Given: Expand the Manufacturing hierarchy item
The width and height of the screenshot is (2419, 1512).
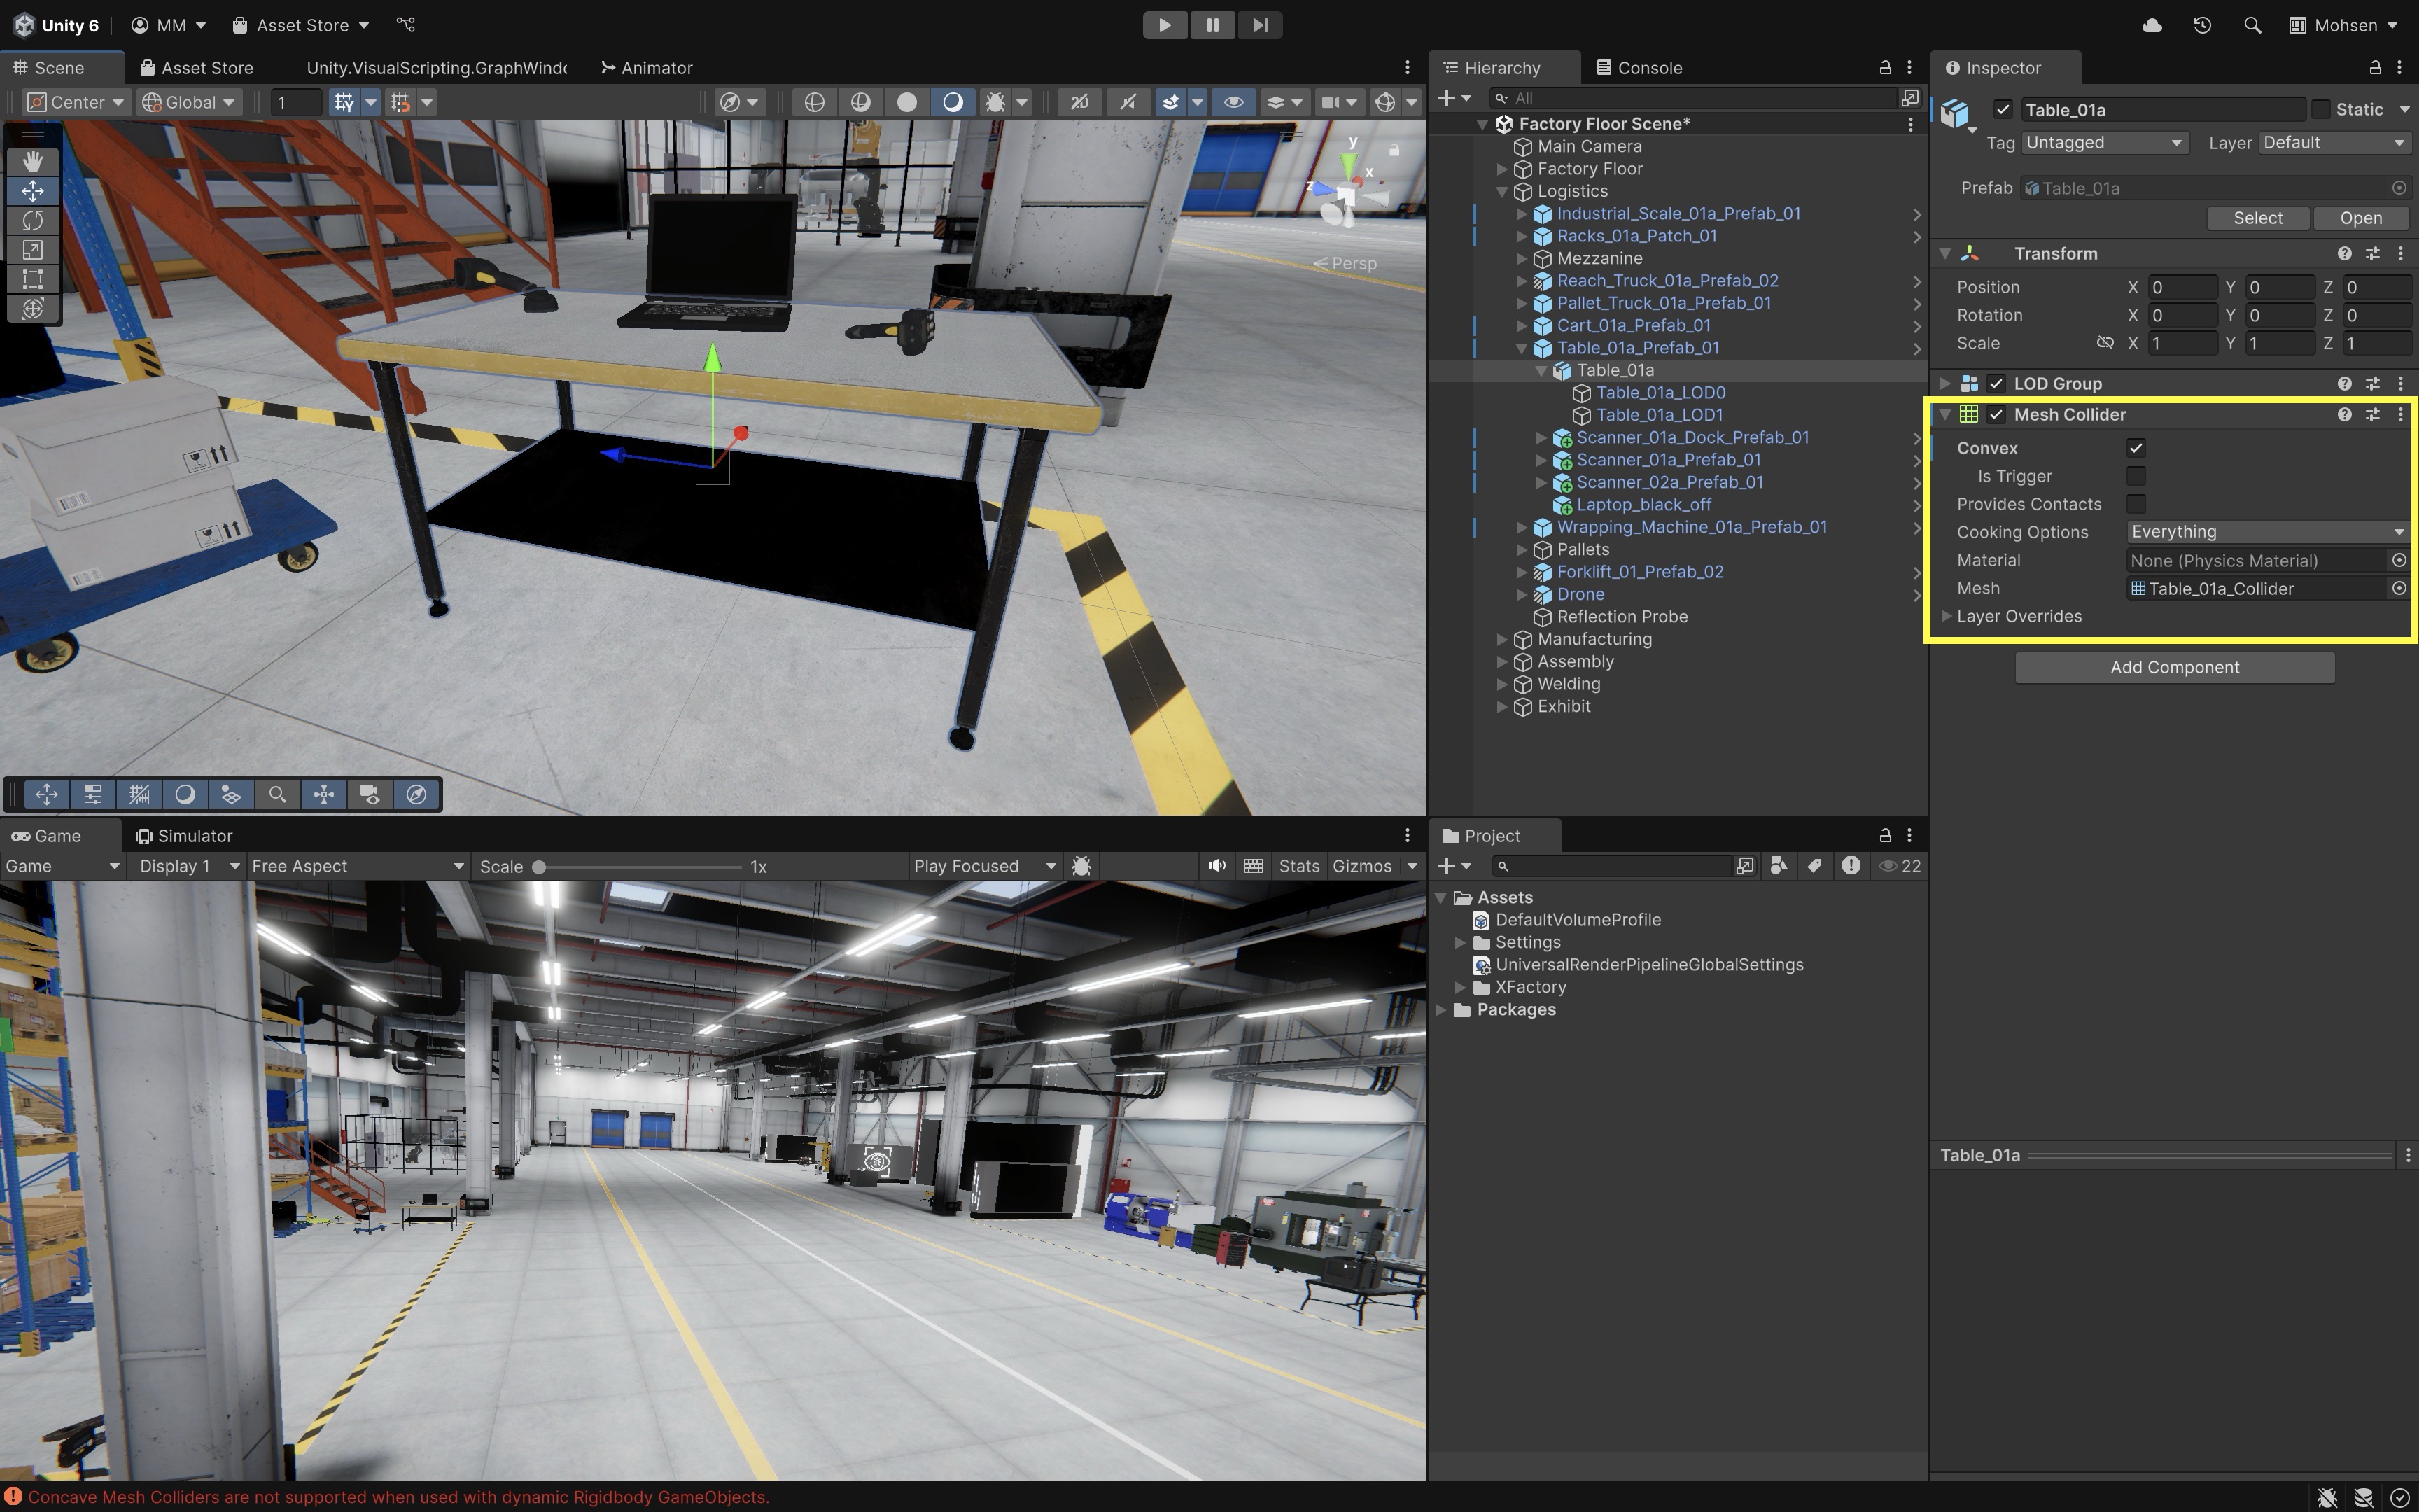Looking at the screenshot, I should tap(1501, 639).
